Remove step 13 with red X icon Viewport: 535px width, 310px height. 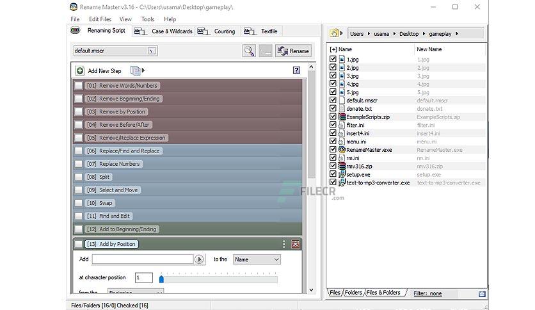coord(296,244)
